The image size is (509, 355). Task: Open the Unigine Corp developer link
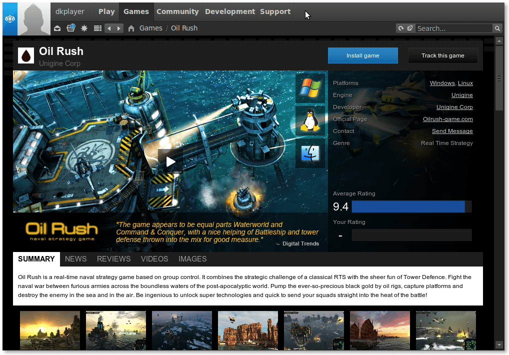coord(454,107)
